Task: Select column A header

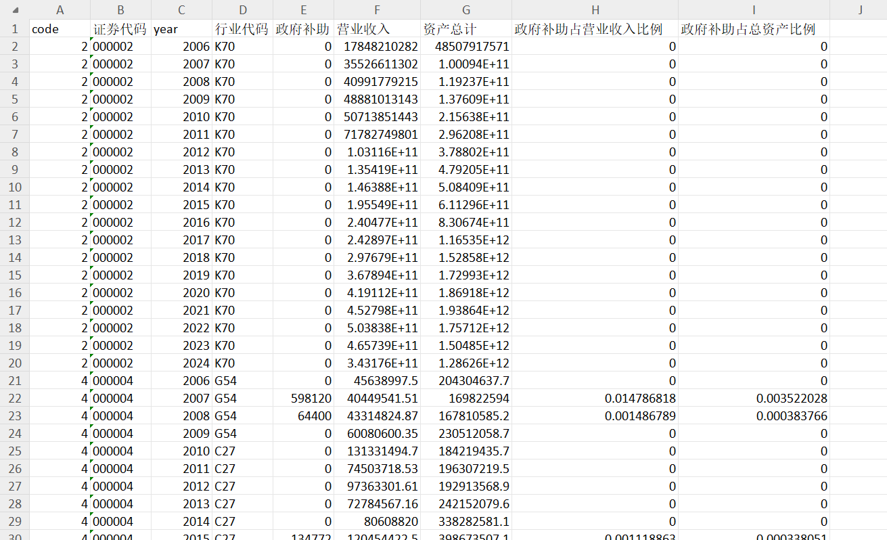Action: coord(60,10)
